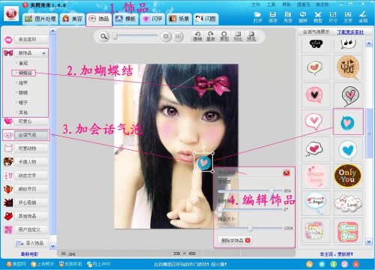Click the 上传照片 status bar link

(43, 264)
